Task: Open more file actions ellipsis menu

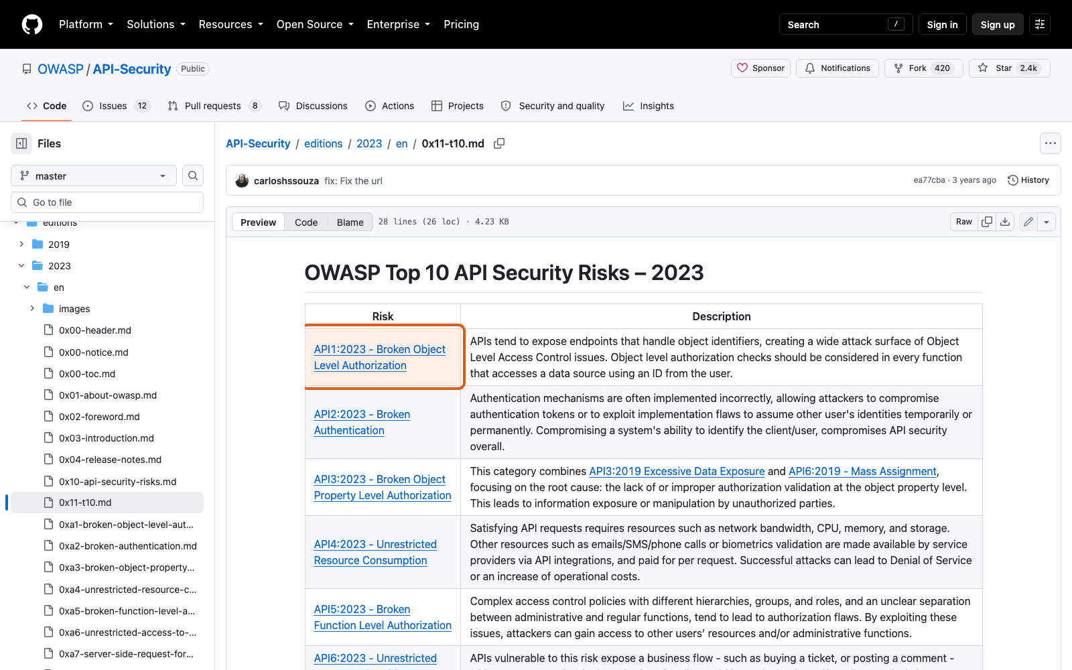Action: [x=1050, y=143]
